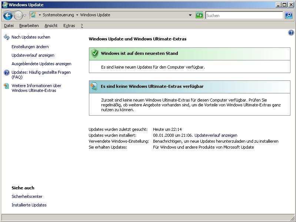This screenshot has width=296, height=222.
Task: Go back with the blue Back arrow
Action: click(x=8, y=16)
